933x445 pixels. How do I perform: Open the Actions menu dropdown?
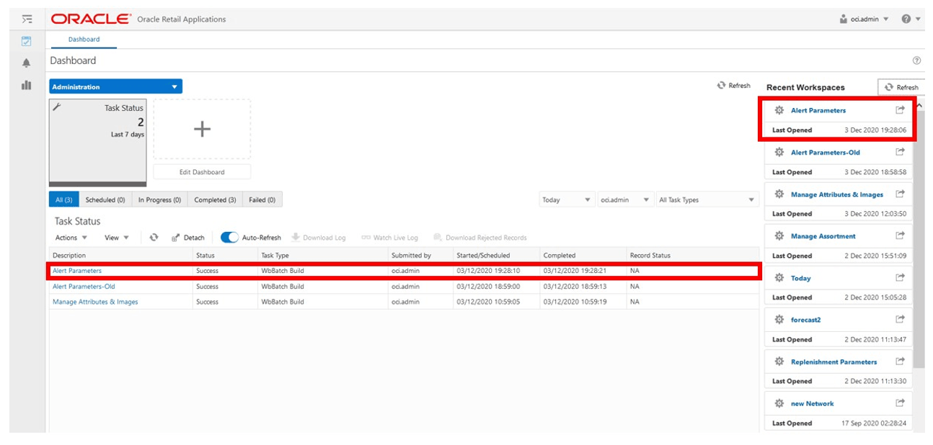pyautogui.click(x=71, y=238)
